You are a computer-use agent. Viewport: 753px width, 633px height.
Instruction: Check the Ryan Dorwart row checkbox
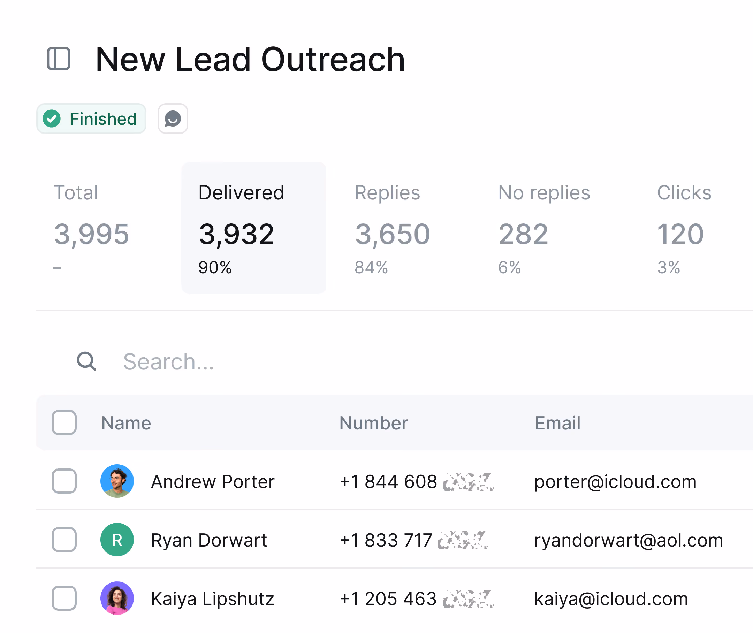64,539
